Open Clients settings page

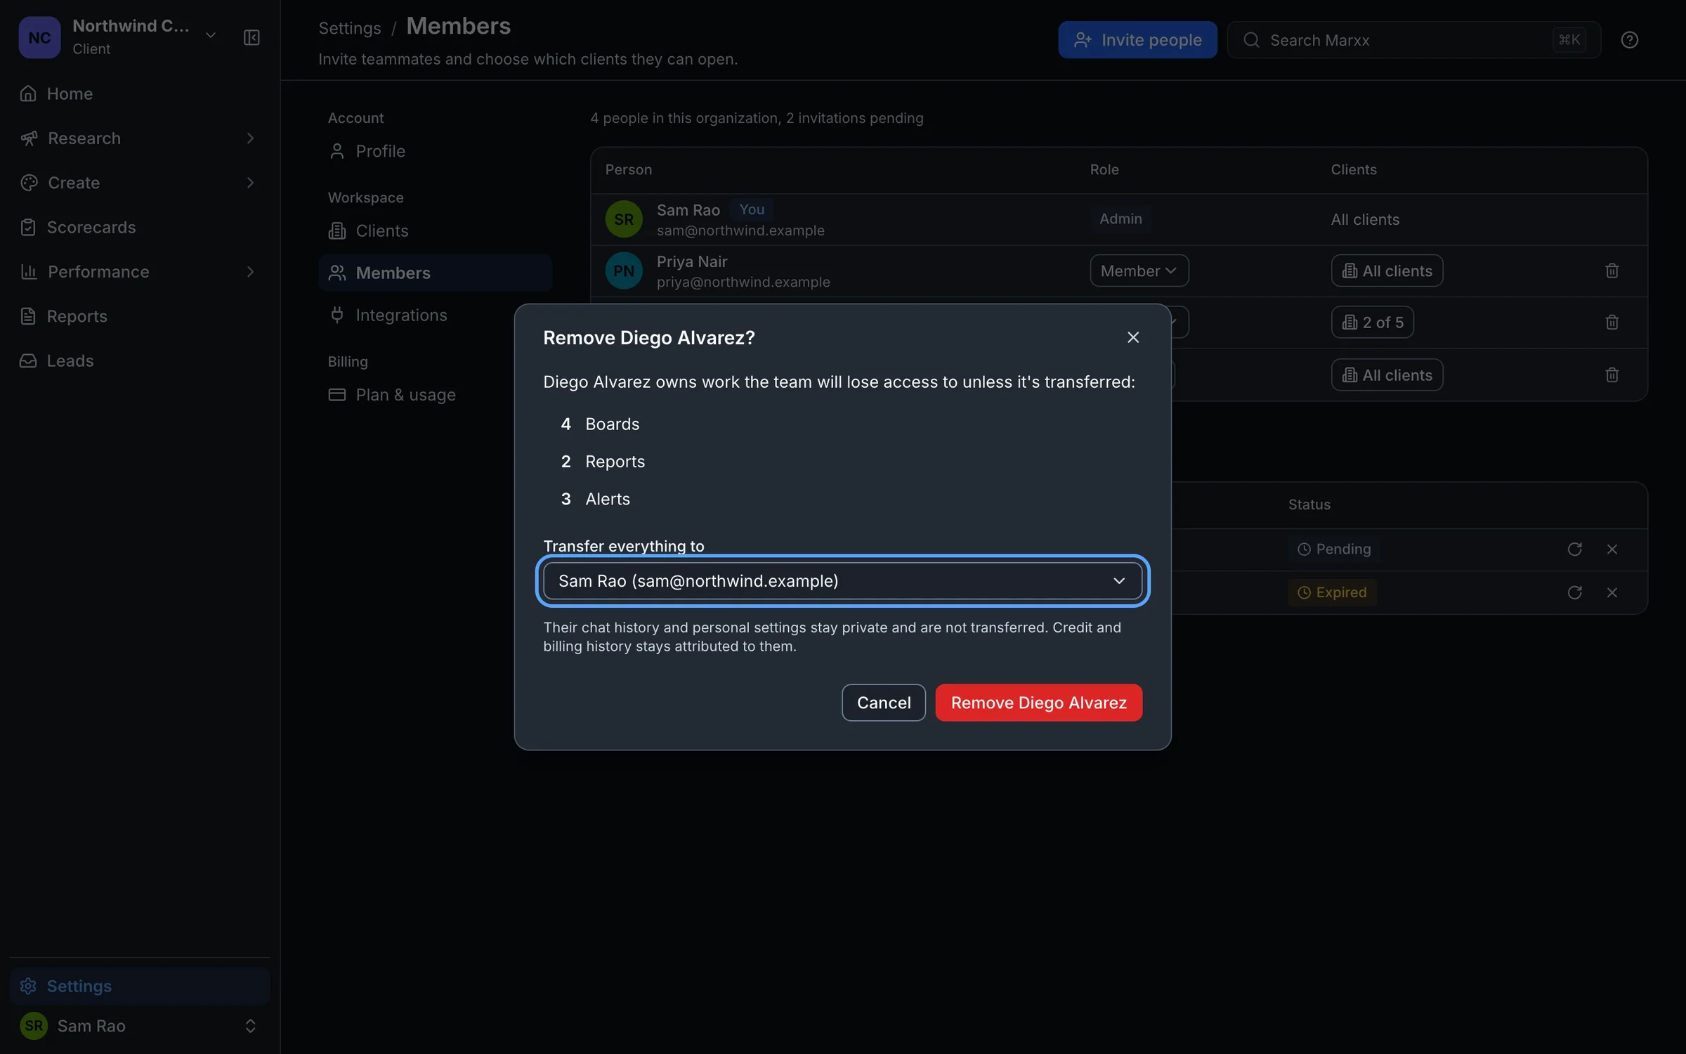click(x=435, y=230)
